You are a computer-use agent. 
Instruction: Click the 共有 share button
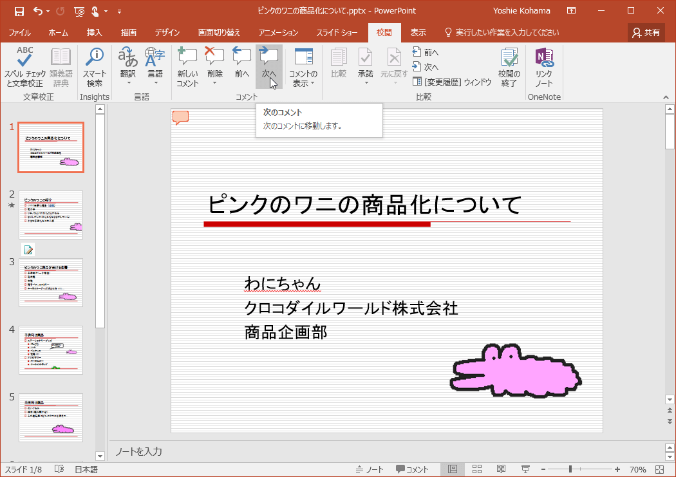(646, 31)
